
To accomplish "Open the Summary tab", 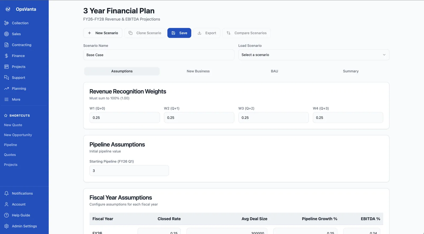I will [351, 71].
